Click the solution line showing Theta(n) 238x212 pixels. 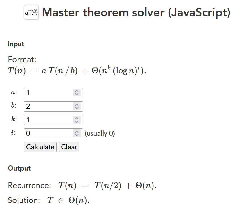click(x=48, y=200)
